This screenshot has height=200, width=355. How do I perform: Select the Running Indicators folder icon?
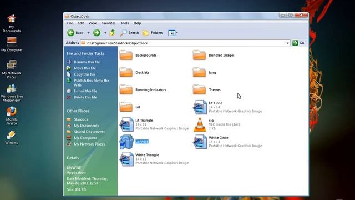coord(126,89)
